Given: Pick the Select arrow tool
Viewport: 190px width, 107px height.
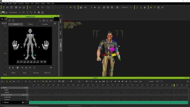Looking at the screenshot, I should click(38, 7).
